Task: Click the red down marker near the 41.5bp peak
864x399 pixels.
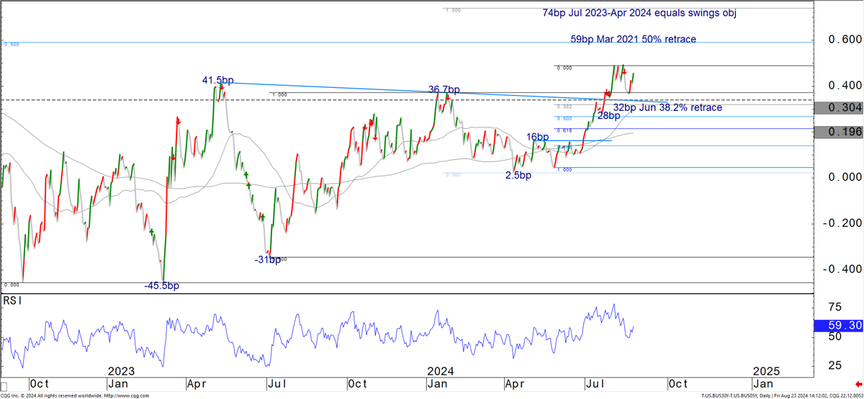Action: pyautogui.click(x=222, y=89)
